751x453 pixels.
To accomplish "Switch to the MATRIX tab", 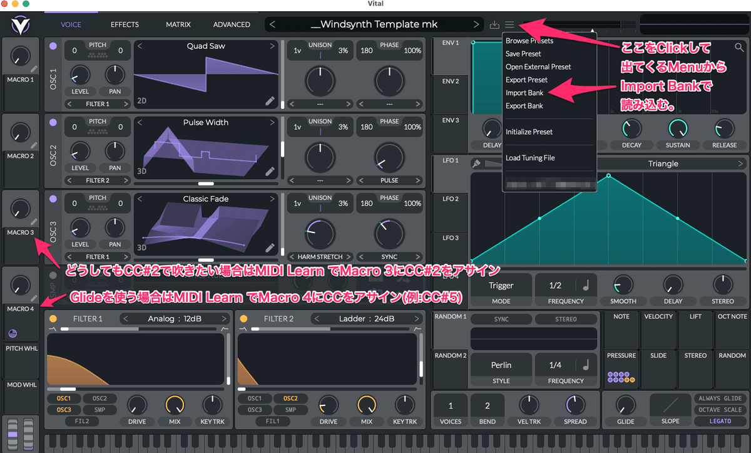I will [x=178, y=24].
